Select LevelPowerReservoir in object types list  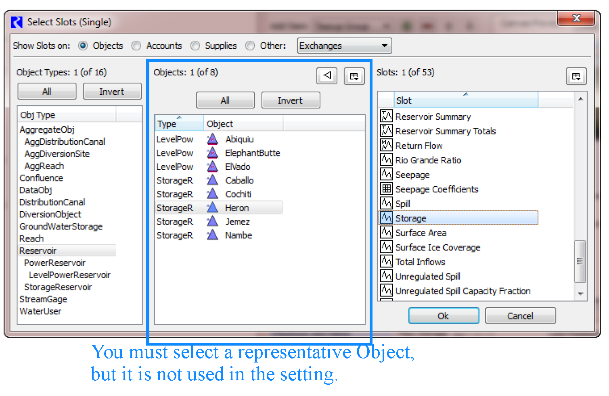pos(69,275)
